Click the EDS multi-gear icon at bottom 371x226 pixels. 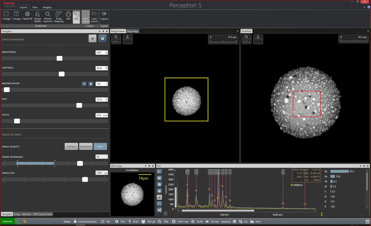point(160,210)
